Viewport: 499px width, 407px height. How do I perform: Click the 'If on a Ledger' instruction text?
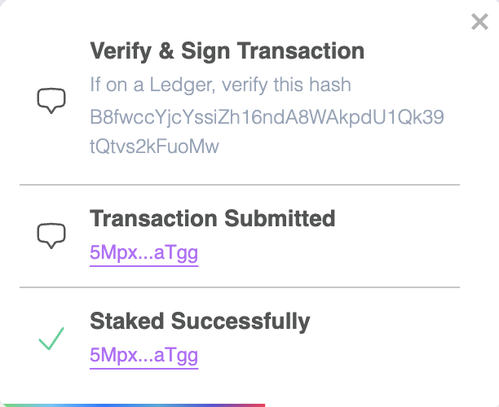(220, 85)
